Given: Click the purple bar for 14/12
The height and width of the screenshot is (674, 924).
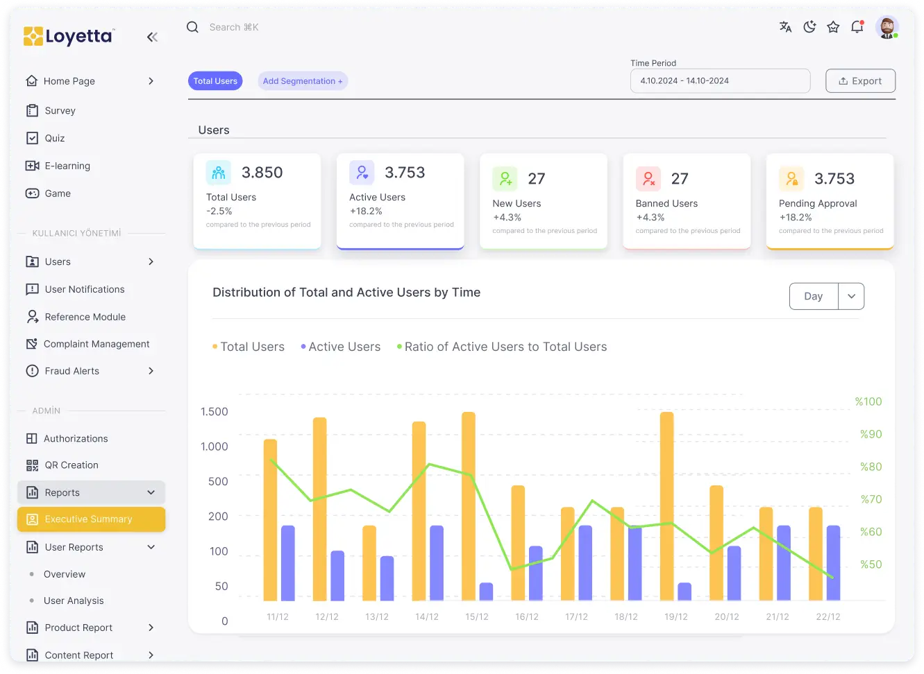Looking at the screenshot, I should click(437, 563).
